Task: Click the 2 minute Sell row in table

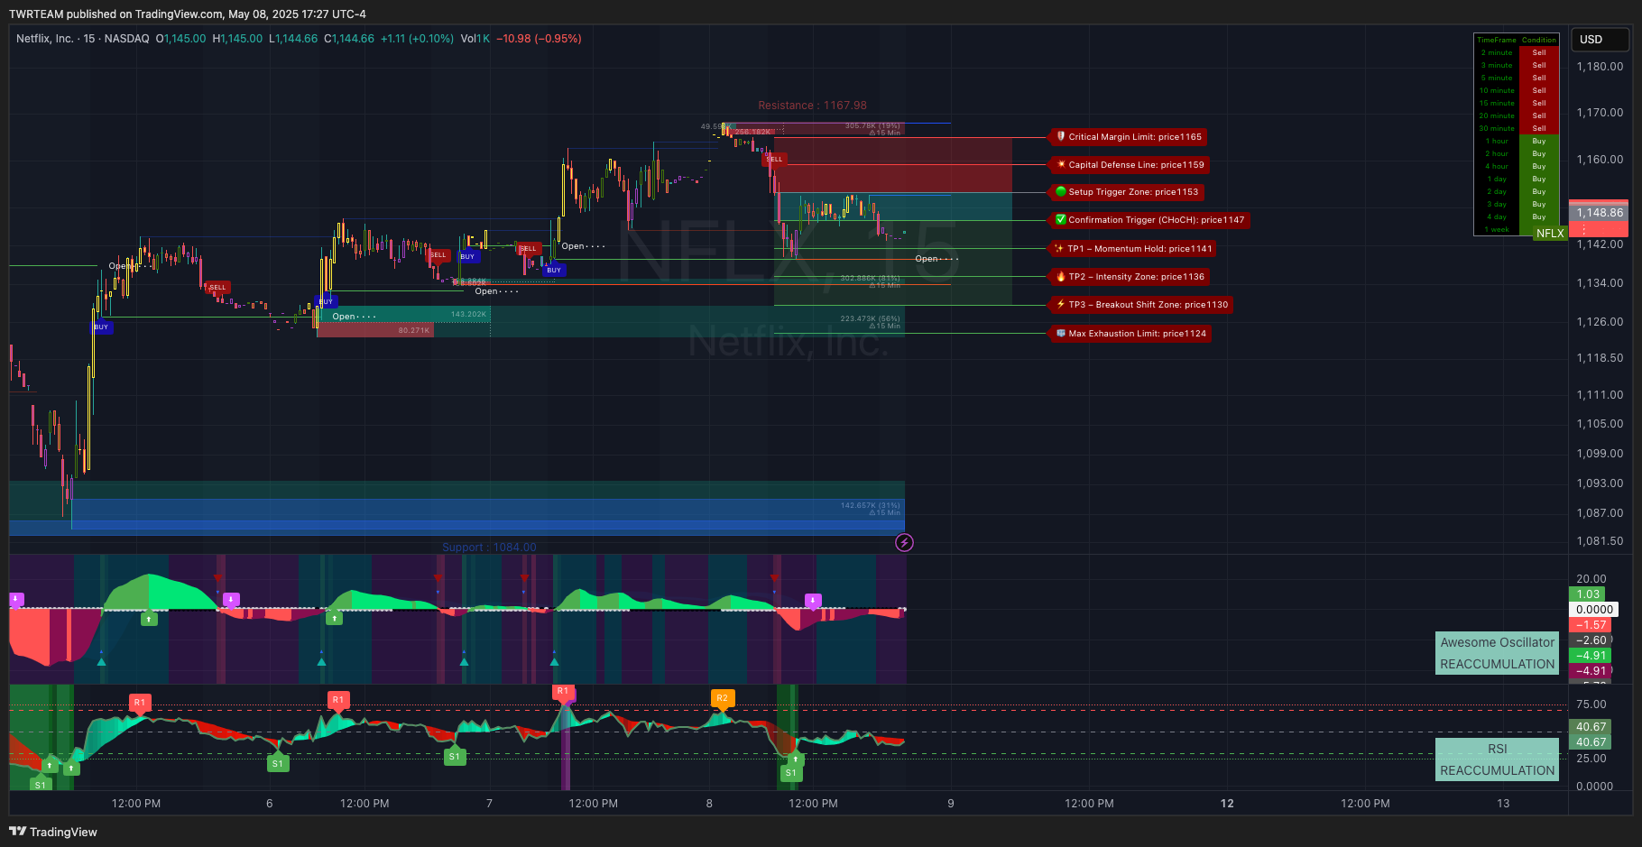Action: point(1516,52)
